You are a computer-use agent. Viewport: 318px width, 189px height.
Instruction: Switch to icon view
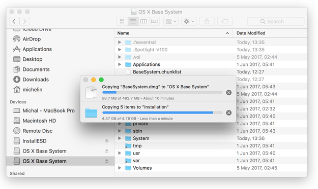(122, 21)
